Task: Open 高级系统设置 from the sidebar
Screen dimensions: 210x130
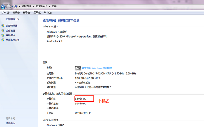Action: tap(13, 40)
